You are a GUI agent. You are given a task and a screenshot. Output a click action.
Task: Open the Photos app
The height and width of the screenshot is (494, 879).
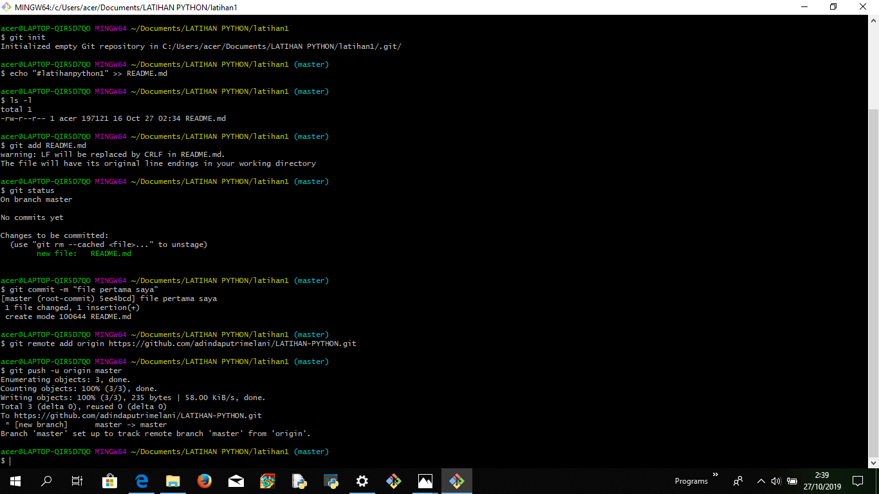(425, 480)
